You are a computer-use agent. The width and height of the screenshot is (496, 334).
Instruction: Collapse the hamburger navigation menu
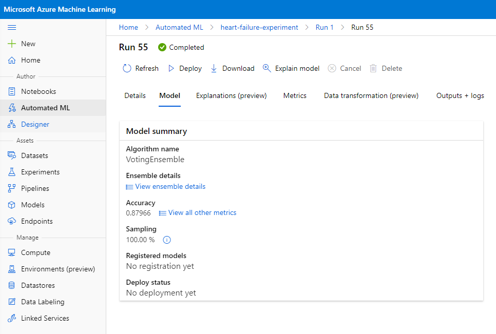[x=12, y=27]
